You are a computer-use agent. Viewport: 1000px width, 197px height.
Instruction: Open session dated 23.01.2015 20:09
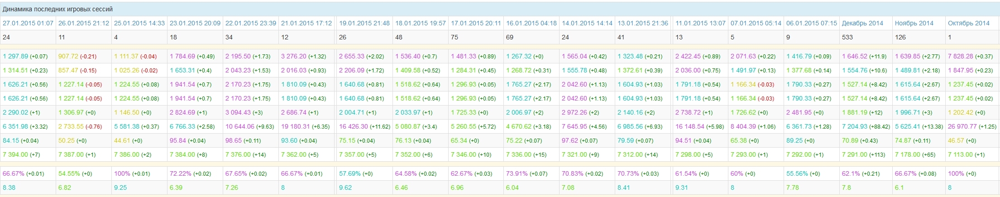pyautogui.click(x=195, y=23)
